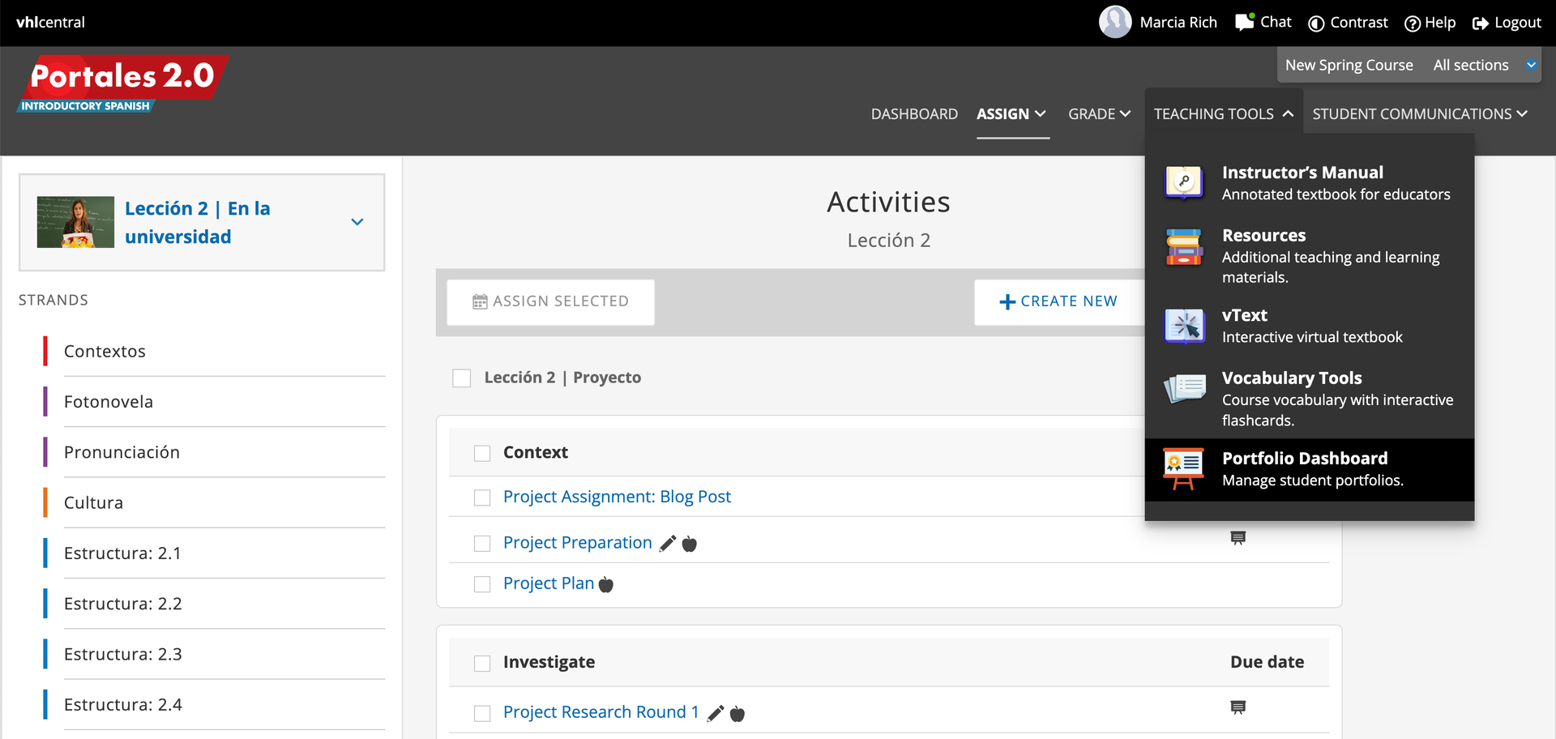Click the Chat speech bubble icon
The width and height of the screenshot is (1556, 739).
1245,22
